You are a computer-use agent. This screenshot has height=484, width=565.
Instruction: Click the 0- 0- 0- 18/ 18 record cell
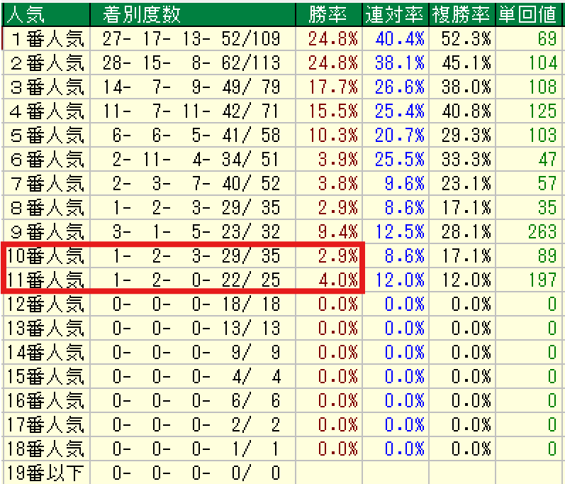pos(193,304)
